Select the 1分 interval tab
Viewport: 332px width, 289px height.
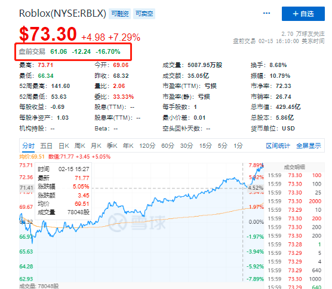(x=238, y=146)
